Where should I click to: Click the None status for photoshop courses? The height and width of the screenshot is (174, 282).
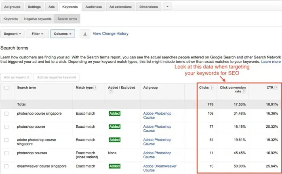point(112,153)
